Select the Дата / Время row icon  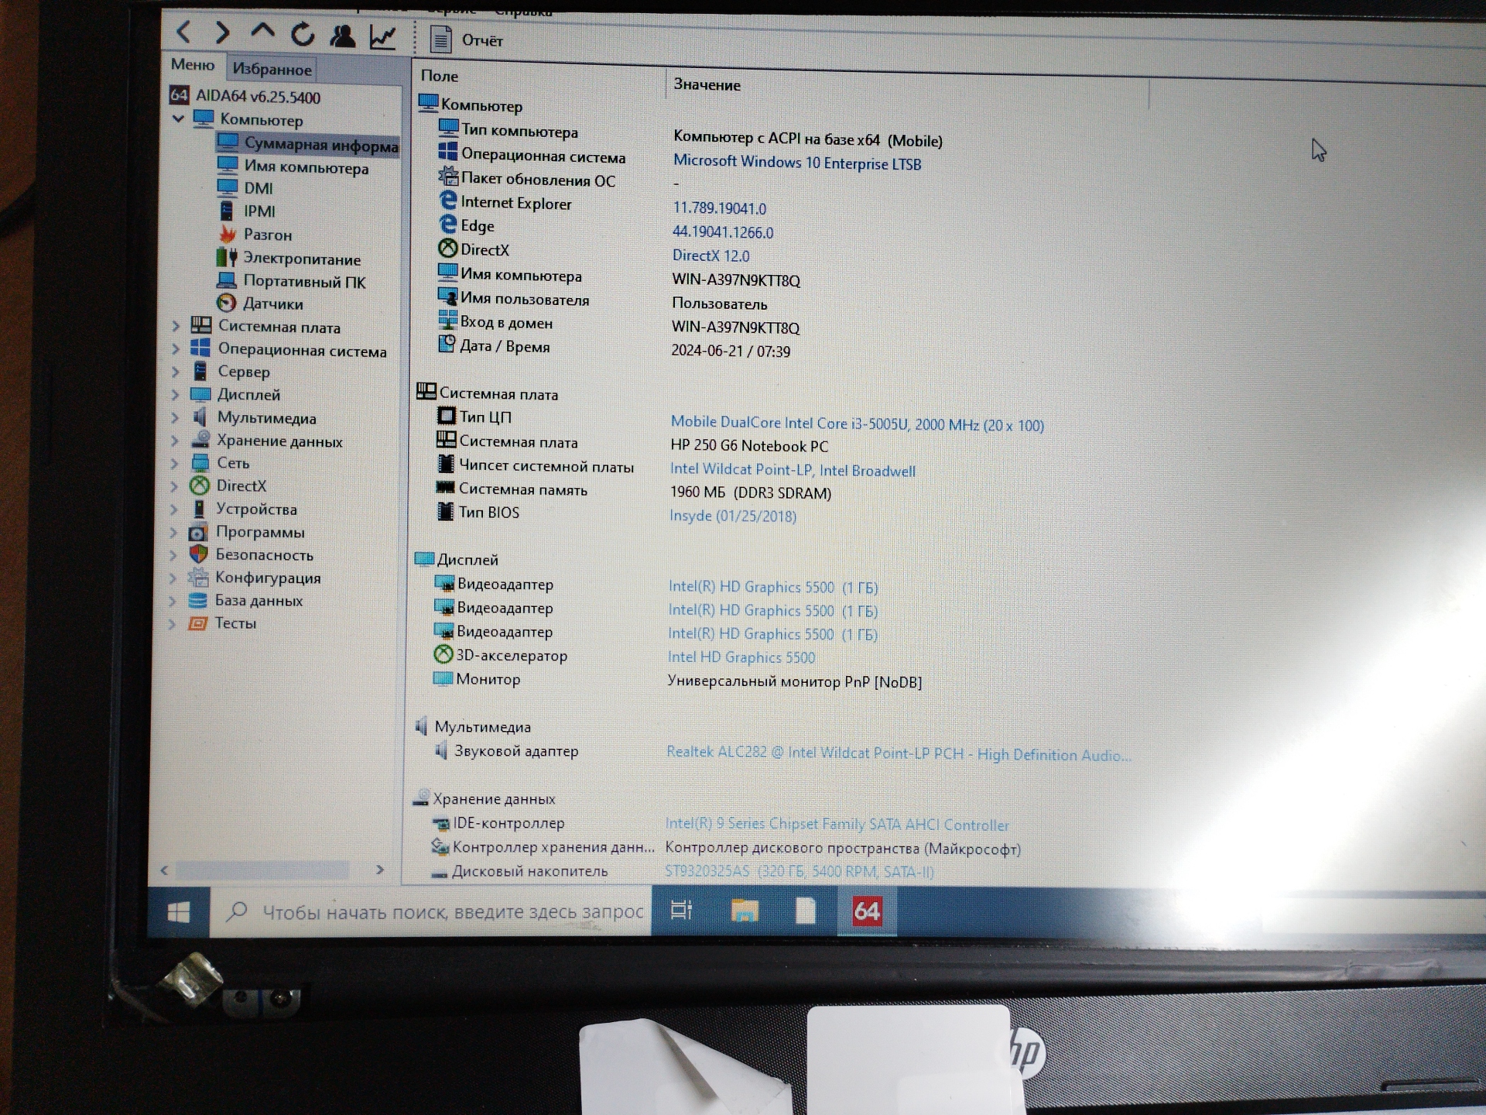pos(447,344)
